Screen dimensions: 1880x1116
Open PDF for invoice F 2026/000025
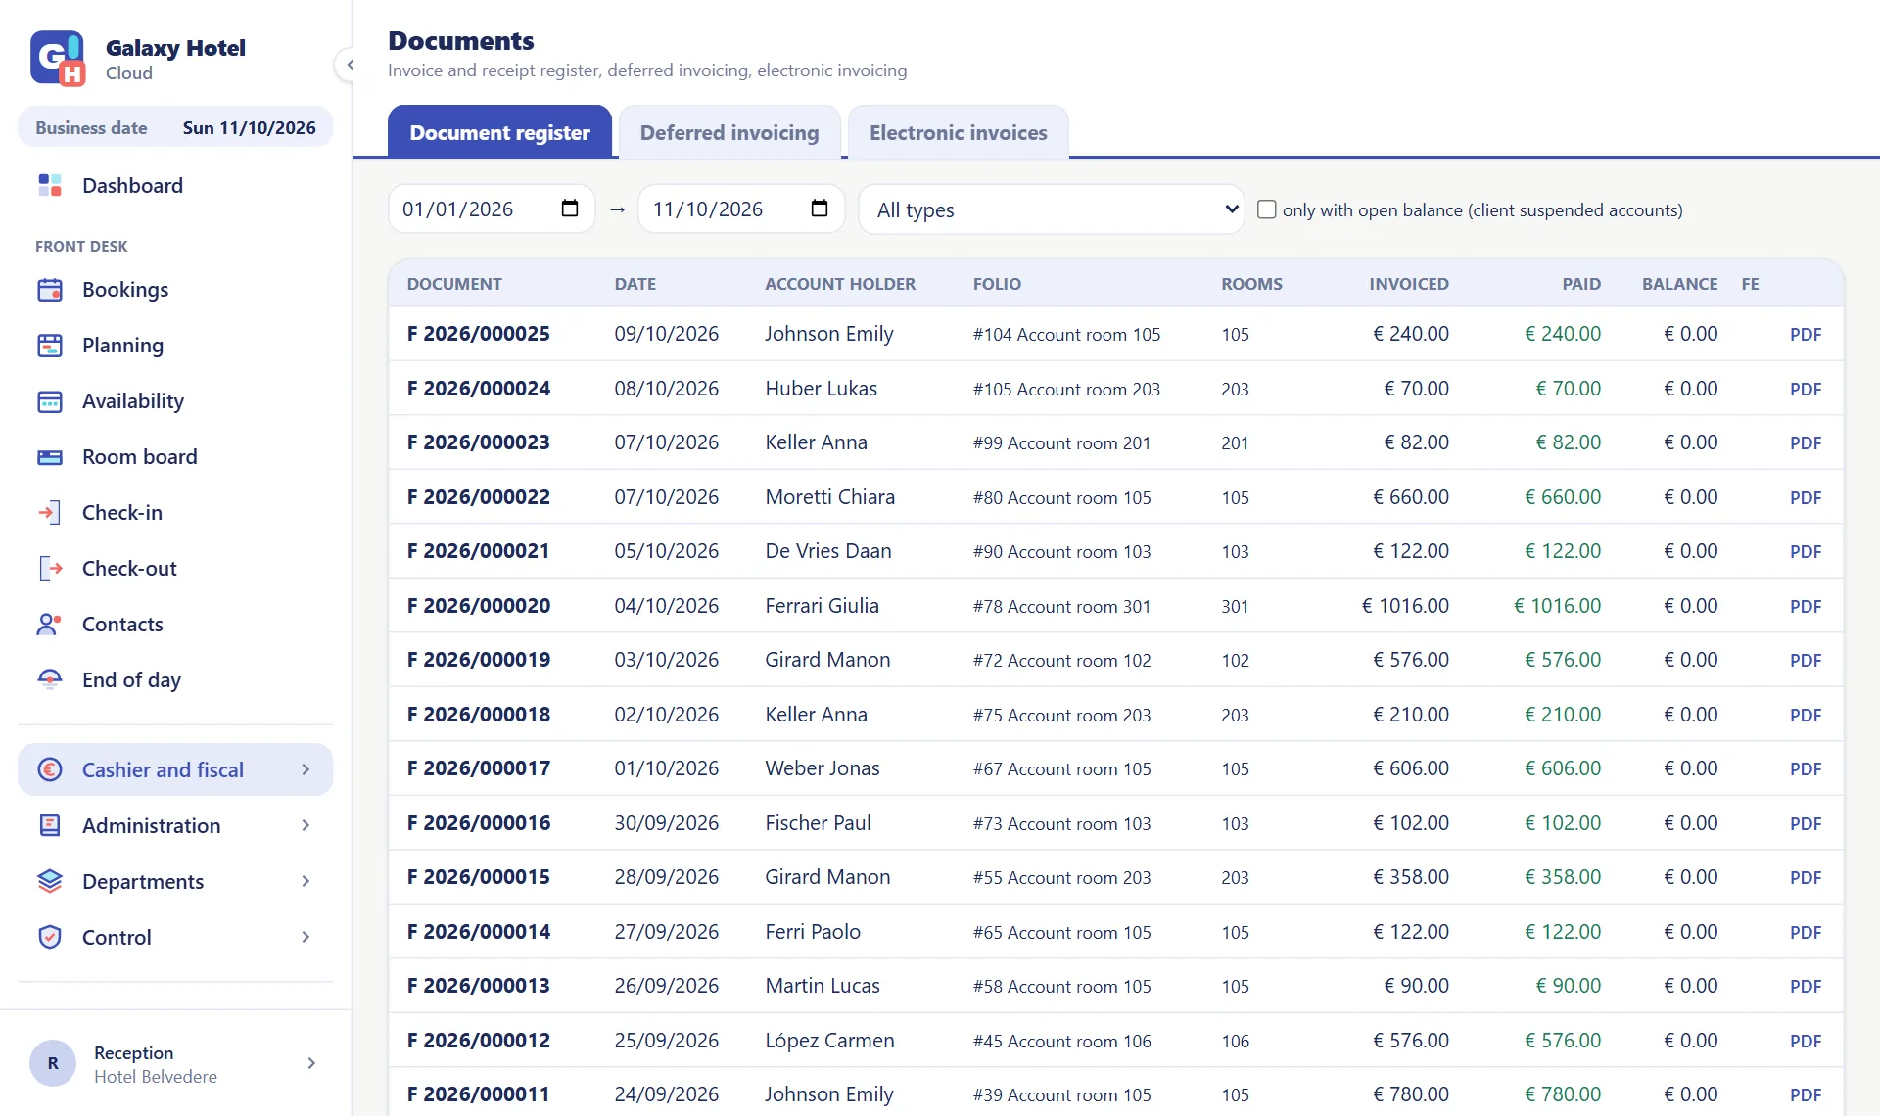[1805, 335]
